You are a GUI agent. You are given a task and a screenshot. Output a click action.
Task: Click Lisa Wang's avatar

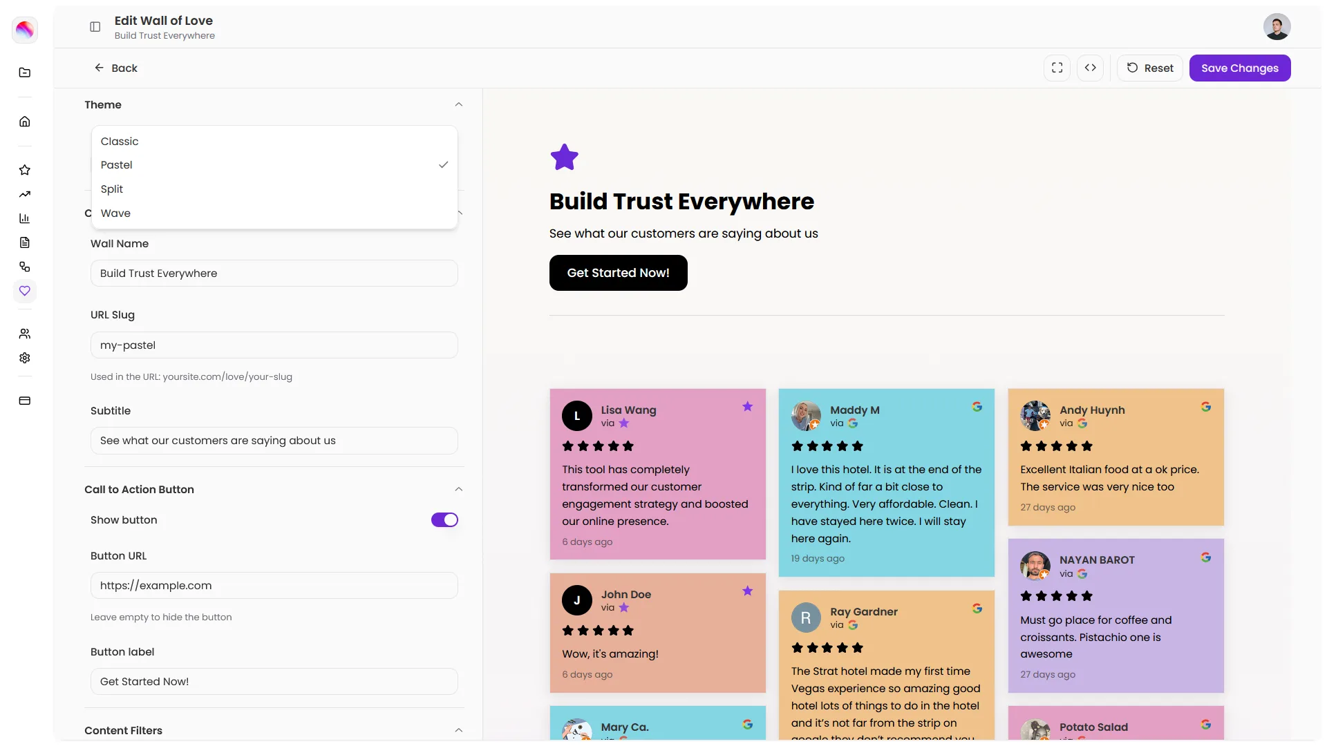577,416
